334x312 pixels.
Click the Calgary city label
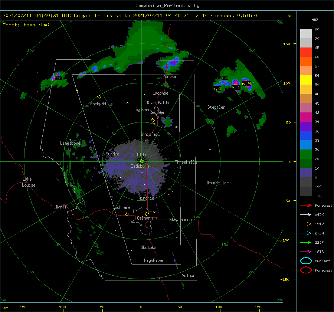tap(145, 218)
